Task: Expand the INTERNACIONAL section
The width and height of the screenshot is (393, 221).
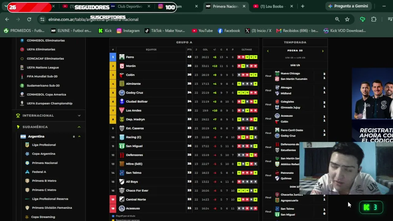Action: click(x=49, y=115)
